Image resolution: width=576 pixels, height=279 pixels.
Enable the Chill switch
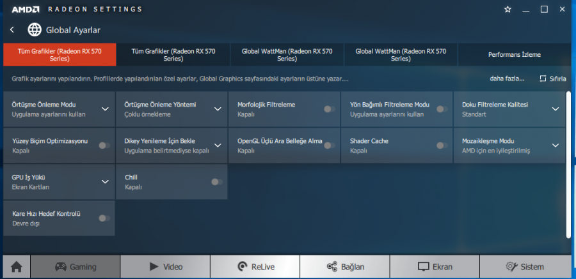(217, 182)
